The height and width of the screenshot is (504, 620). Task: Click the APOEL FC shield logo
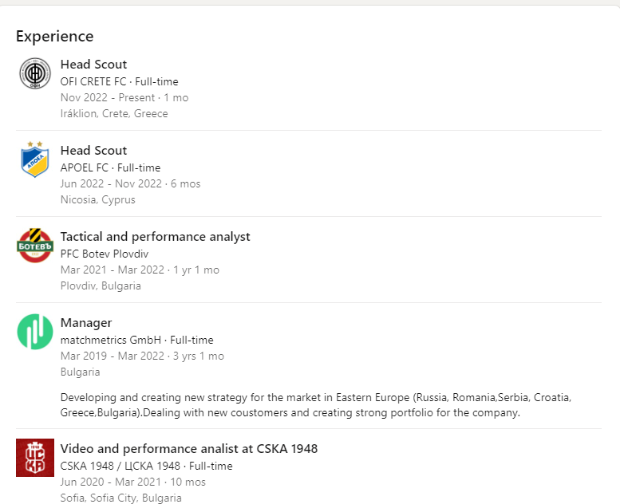tap(35, 159)
